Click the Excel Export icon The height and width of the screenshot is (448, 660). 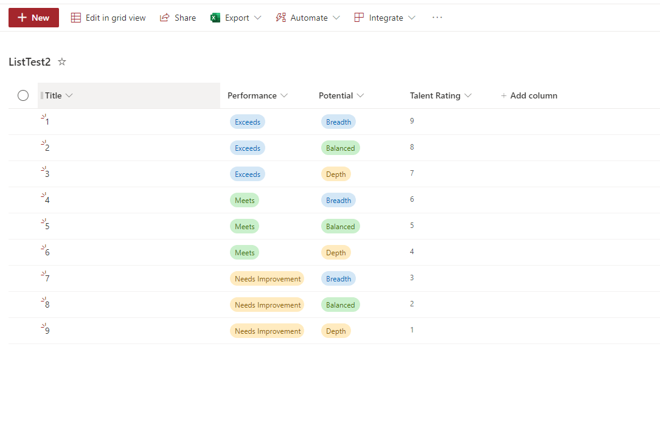tap(215, 18)
